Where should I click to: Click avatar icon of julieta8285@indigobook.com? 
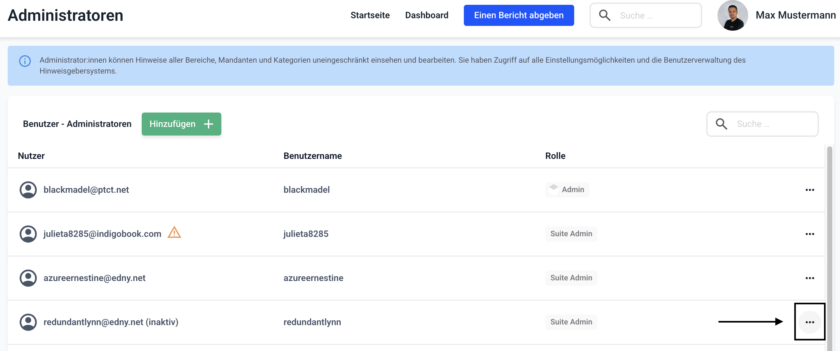[28, 234]
